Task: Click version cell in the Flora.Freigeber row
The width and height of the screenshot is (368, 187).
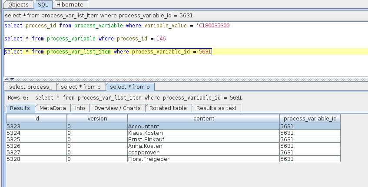Action: pyautogui.click(x=97, y=159)
